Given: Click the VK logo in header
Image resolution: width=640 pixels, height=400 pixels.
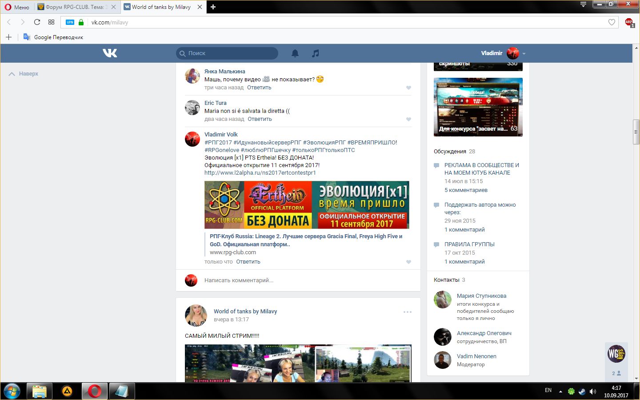Looking at the screenshot, I should (110, 53).
